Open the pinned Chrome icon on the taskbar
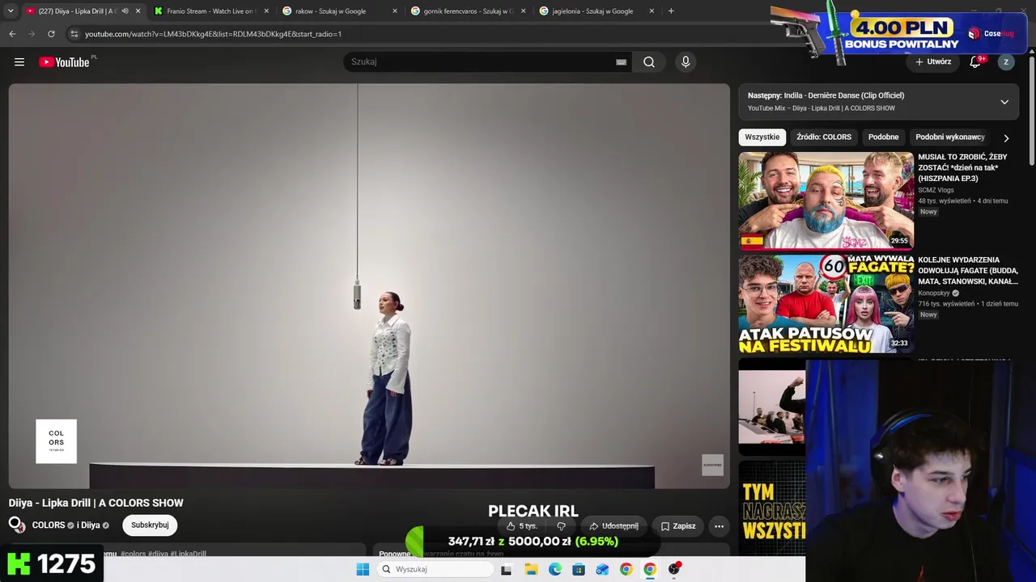The width and height of the screenshot is (1036, 582). pyautogui.click(x=626, y=569)
